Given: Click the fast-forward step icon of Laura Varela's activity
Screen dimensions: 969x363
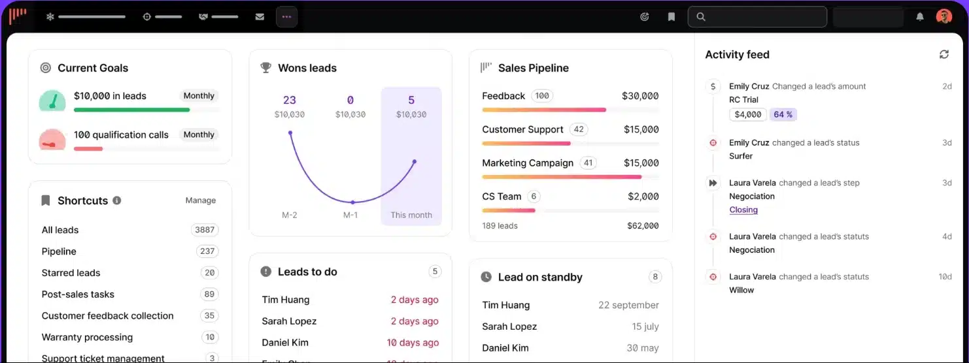Looking at the screenshot, I should 713,183.
